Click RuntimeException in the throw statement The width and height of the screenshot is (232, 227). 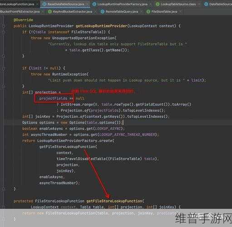(69, 74)
